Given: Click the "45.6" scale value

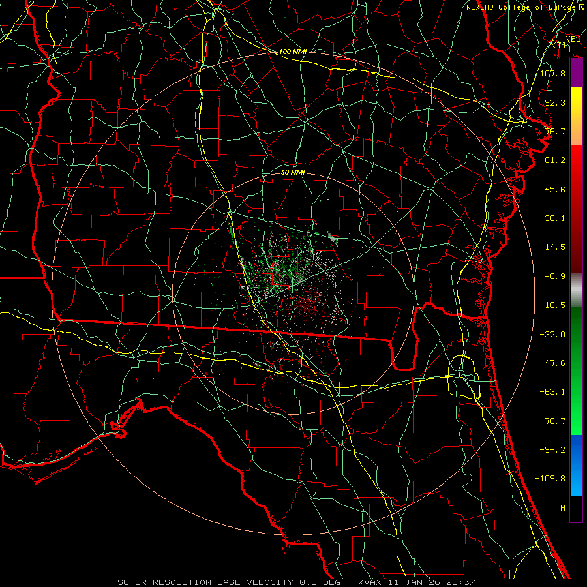Looking at the screenshot, I should pos(555,189).
